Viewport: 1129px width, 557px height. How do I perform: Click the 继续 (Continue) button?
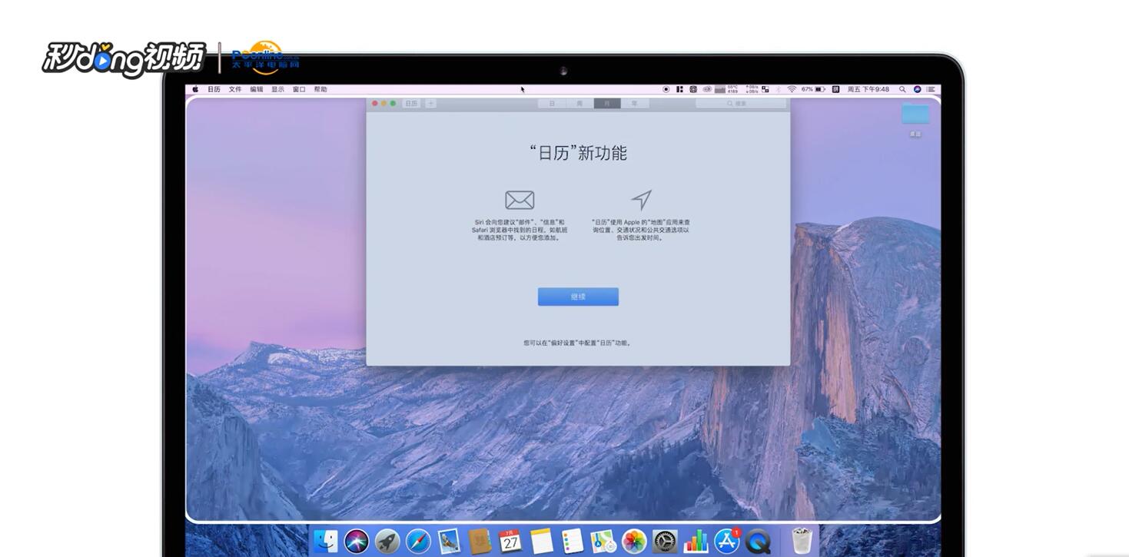point(578,297)
